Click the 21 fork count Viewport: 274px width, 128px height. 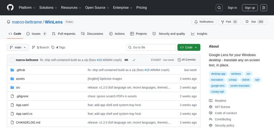[235, 22]
